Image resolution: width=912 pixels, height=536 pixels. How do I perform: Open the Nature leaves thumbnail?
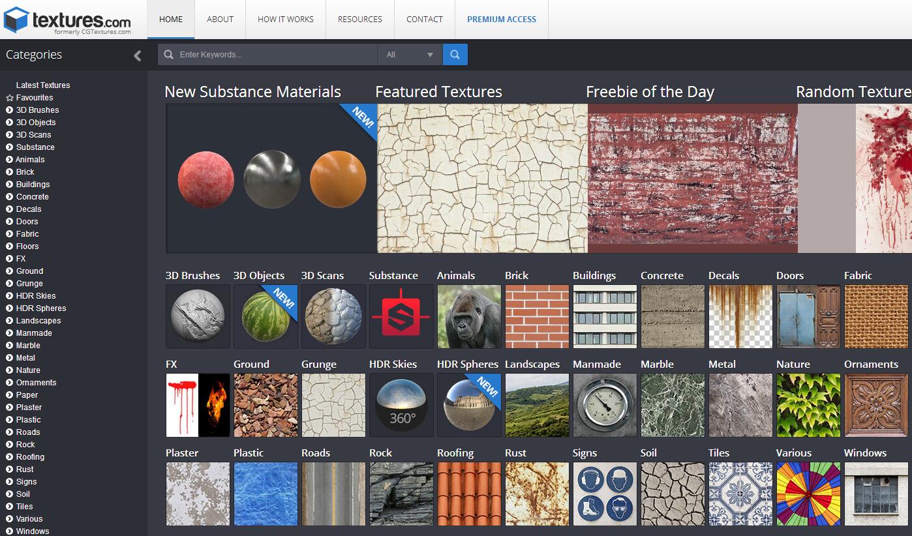tap(808, 405)
